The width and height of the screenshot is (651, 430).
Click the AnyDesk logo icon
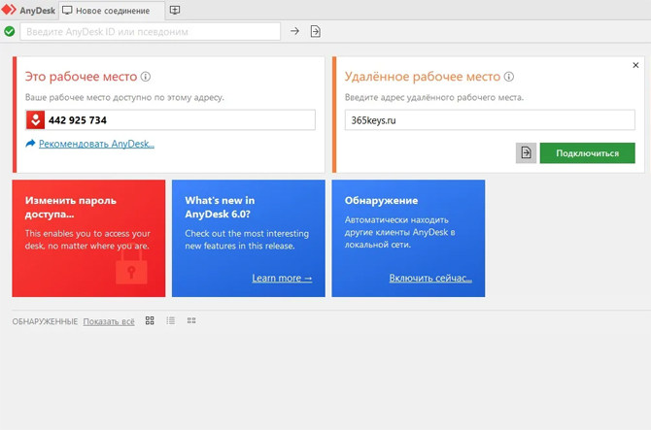(9, 10)
